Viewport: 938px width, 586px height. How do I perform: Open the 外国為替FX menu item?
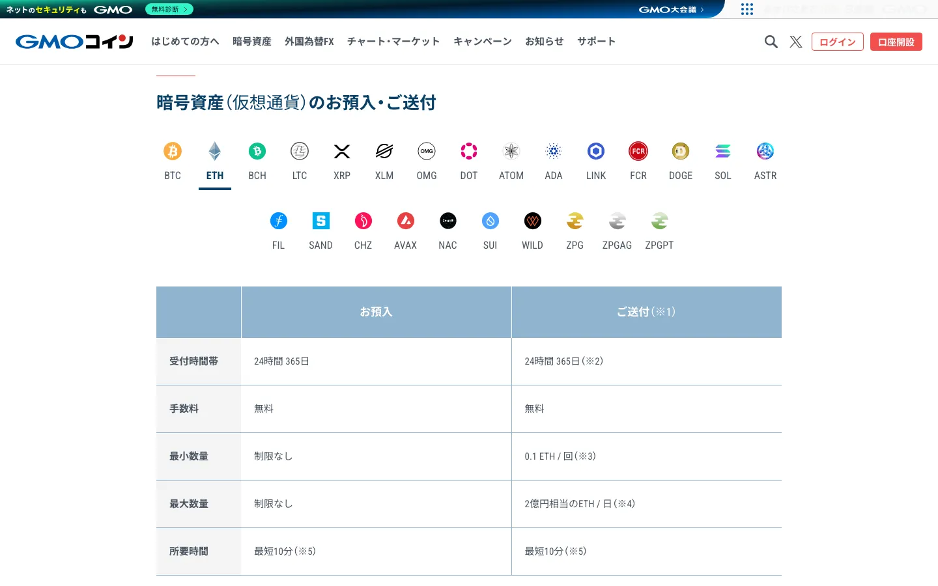309,42
